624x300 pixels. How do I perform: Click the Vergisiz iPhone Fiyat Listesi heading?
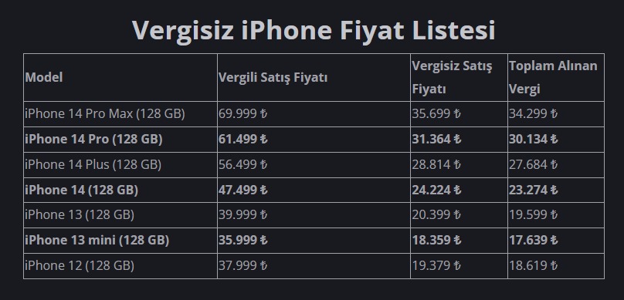314,31
